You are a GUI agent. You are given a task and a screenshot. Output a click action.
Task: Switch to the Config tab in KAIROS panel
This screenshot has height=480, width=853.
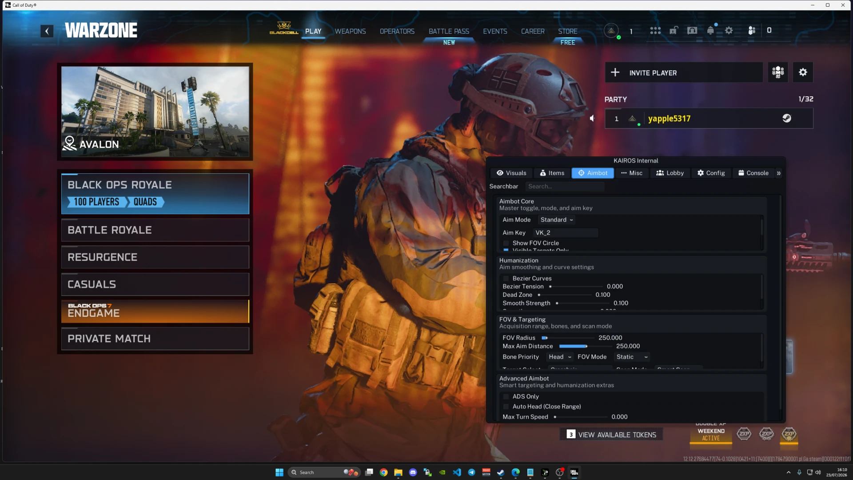[711, 173]
